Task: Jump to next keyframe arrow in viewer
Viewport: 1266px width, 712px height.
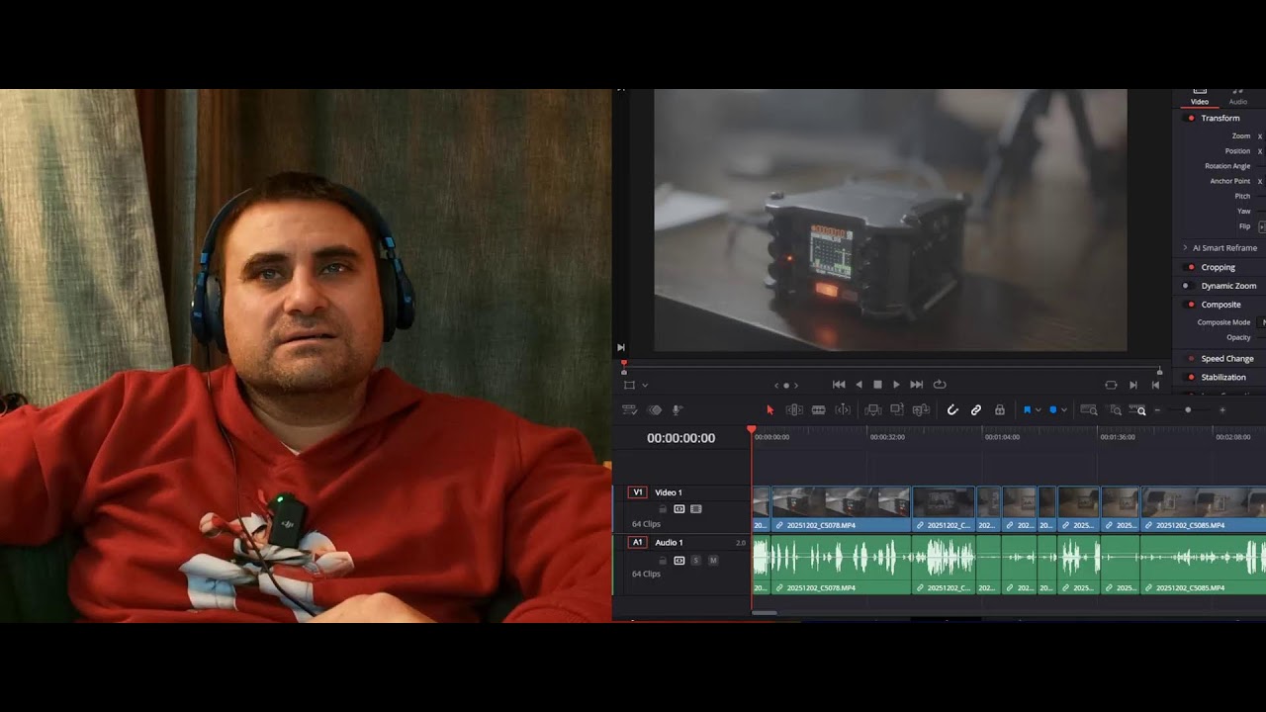Action: pyautogui.click(x=796, y=385)
